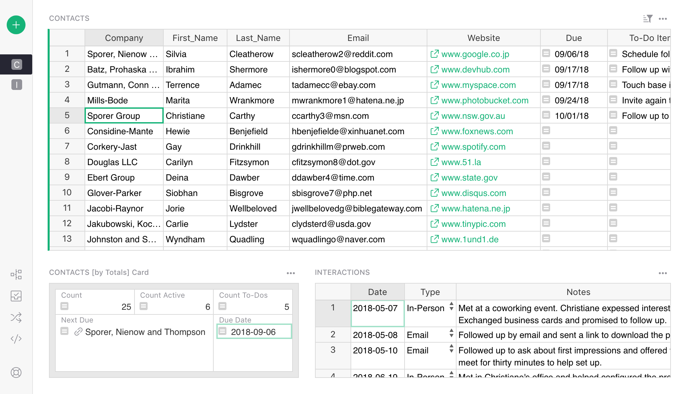This screenshot has width=687, height=394.
Task: Switch to the I page in the sidebar
Action: tap(16, 84)
